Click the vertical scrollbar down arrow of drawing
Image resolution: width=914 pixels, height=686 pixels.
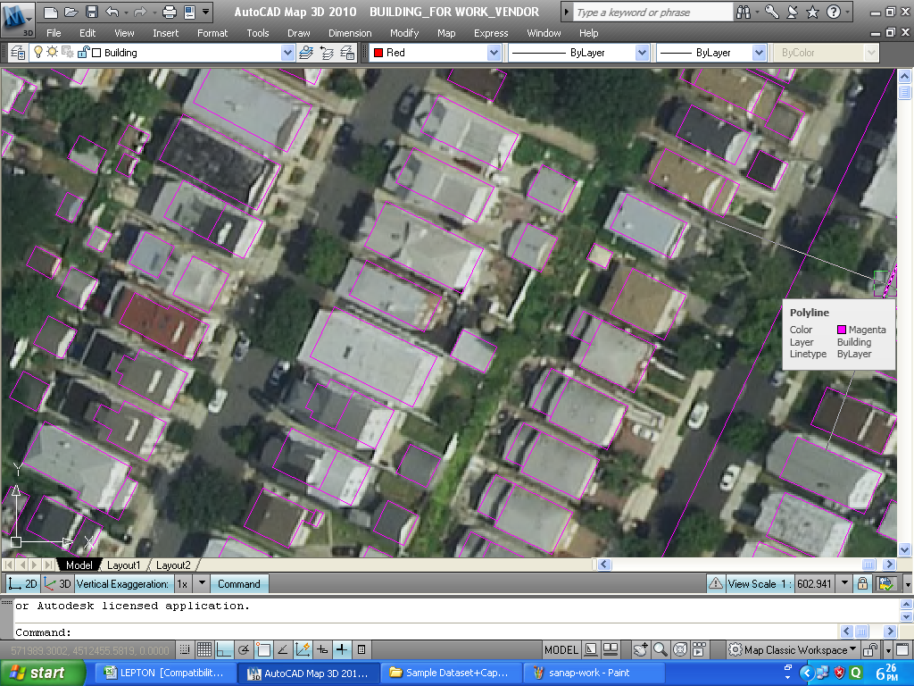coord(904,549)
